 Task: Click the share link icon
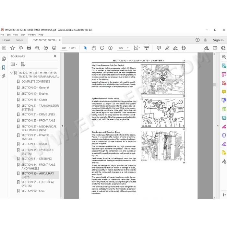[207, 48]
